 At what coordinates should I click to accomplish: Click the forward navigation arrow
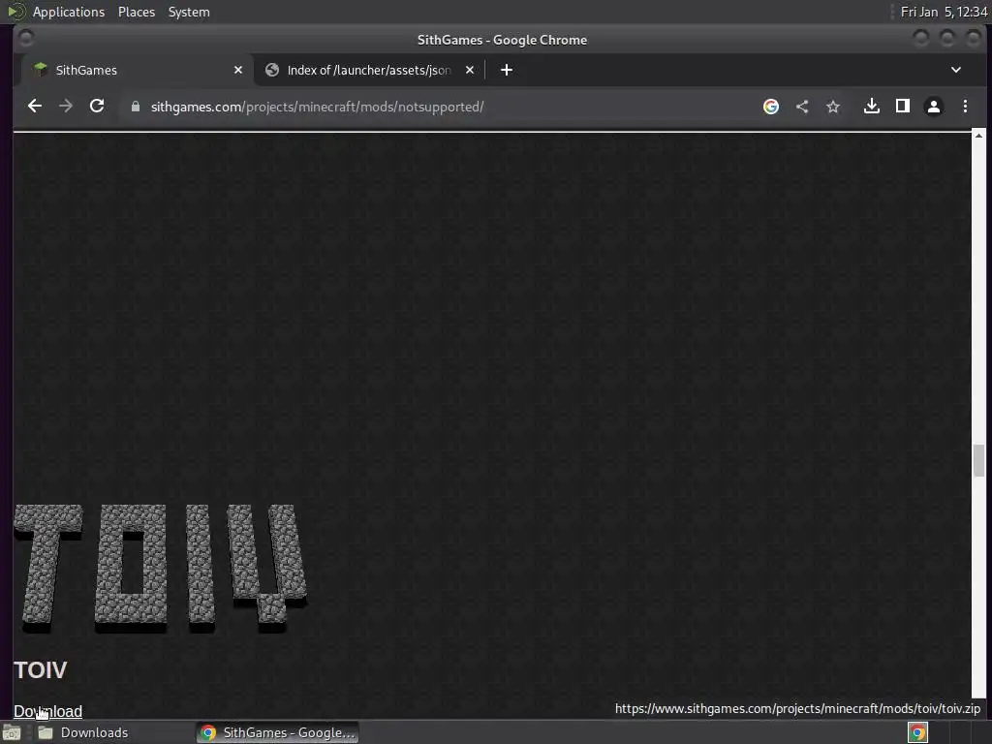coord(66,107)
